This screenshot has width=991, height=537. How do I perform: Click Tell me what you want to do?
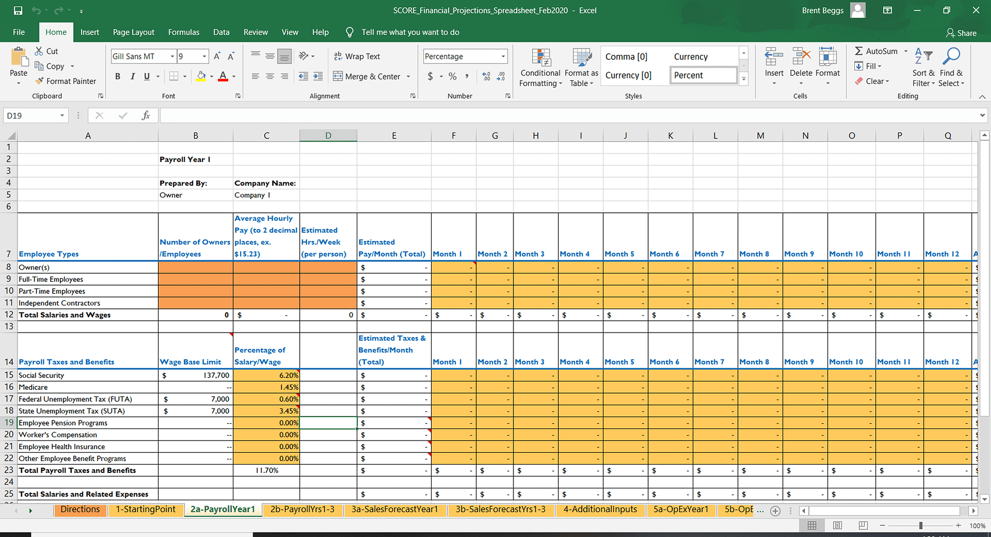click(410, 32)
